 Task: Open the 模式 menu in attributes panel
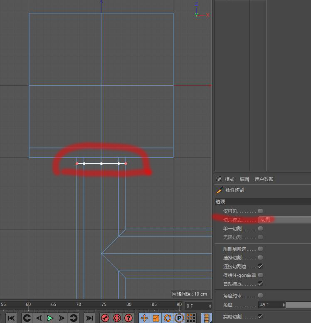[230, 179]
